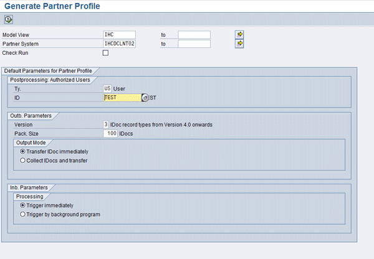Image resolution: width=374 pixels, height=259 pixels.
Task: Choose Trigger by background program
Action: pyautogui.click(x=23, y=214)
